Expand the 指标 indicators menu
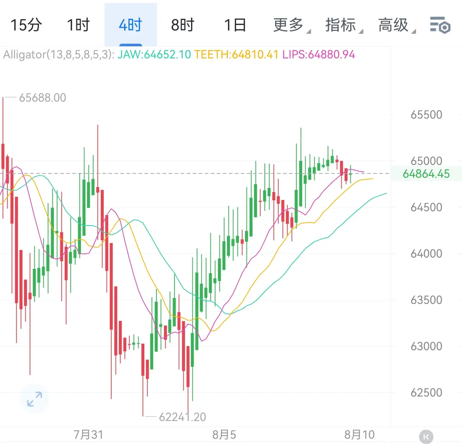The height and width of the screenshot is (444, 462). [x=344, y=25]
